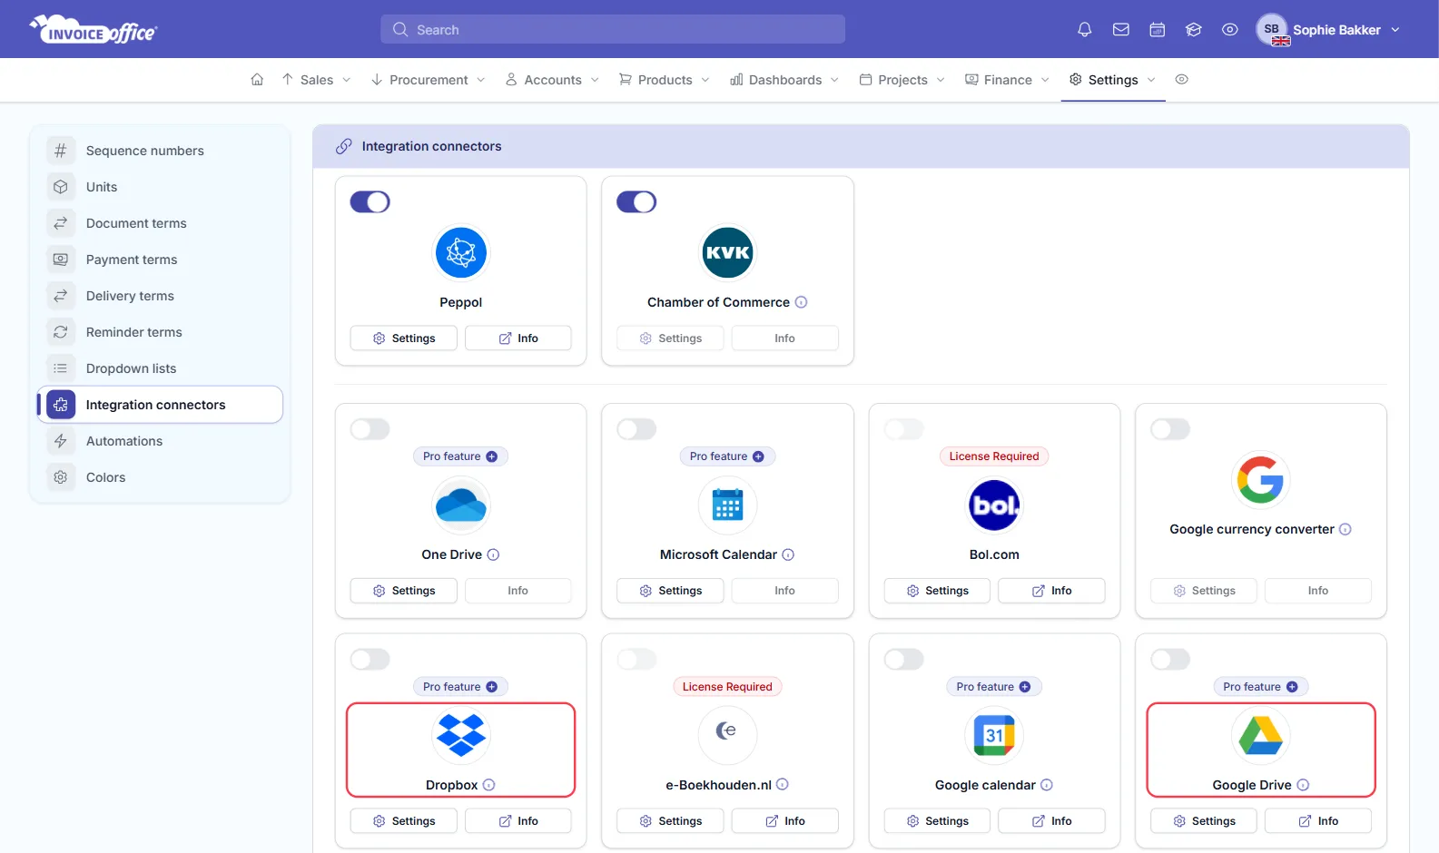This screenshot has width=1439, height=853.
Task: Disable the Peppol connector toggle
Action: pyautogui.click(x=370, y=201)
